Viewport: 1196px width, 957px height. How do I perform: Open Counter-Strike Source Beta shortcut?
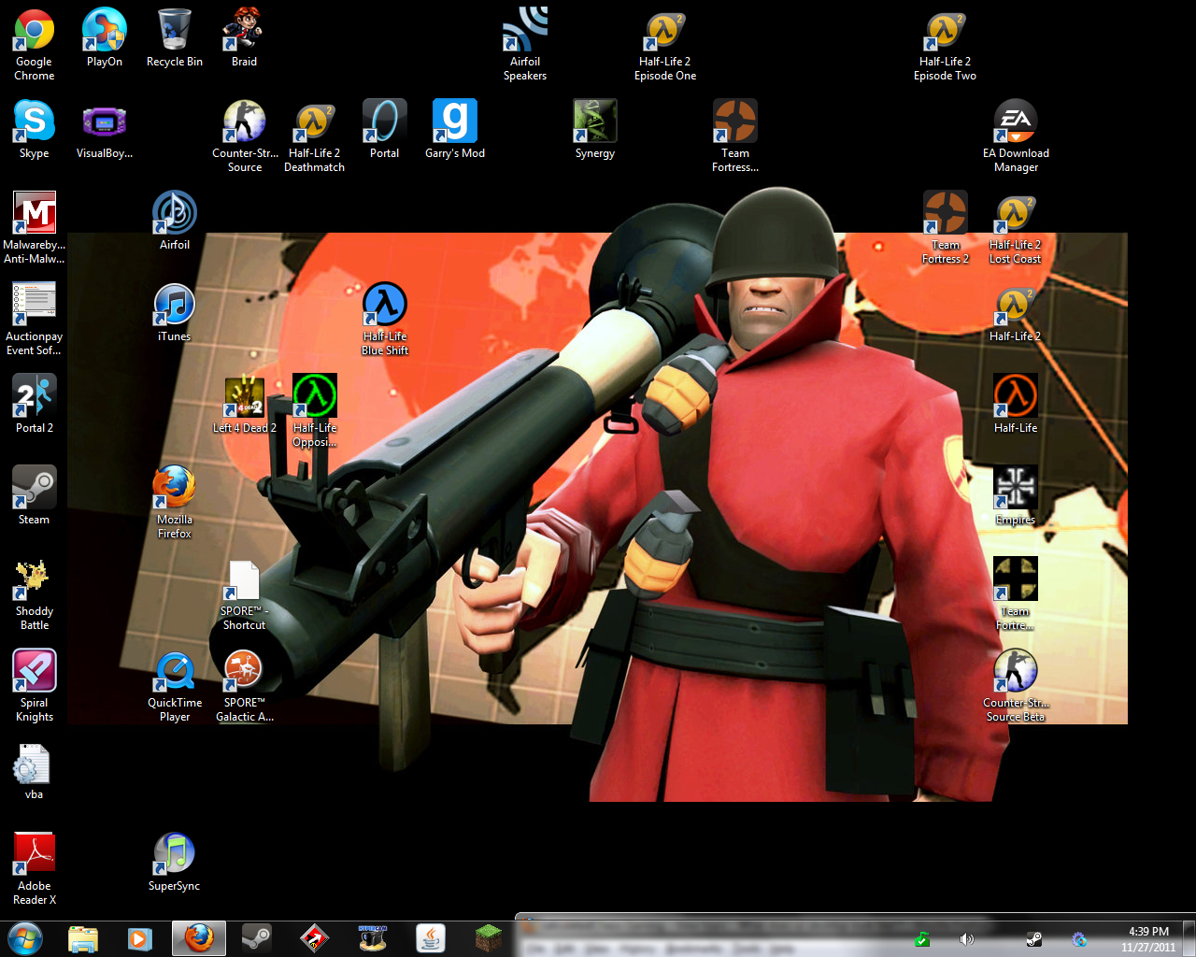tap(1016, 671)
